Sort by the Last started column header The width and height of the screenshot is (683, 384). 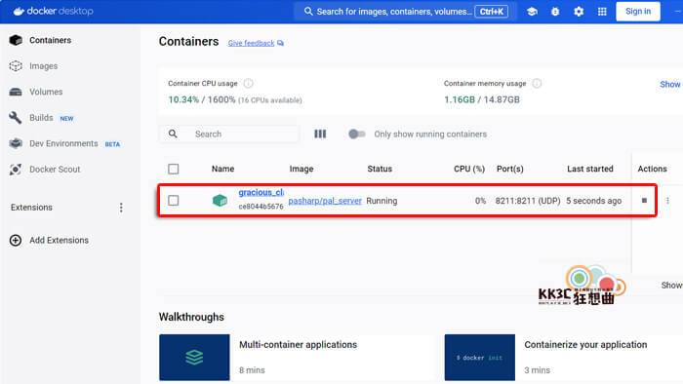tap(589, 169)
